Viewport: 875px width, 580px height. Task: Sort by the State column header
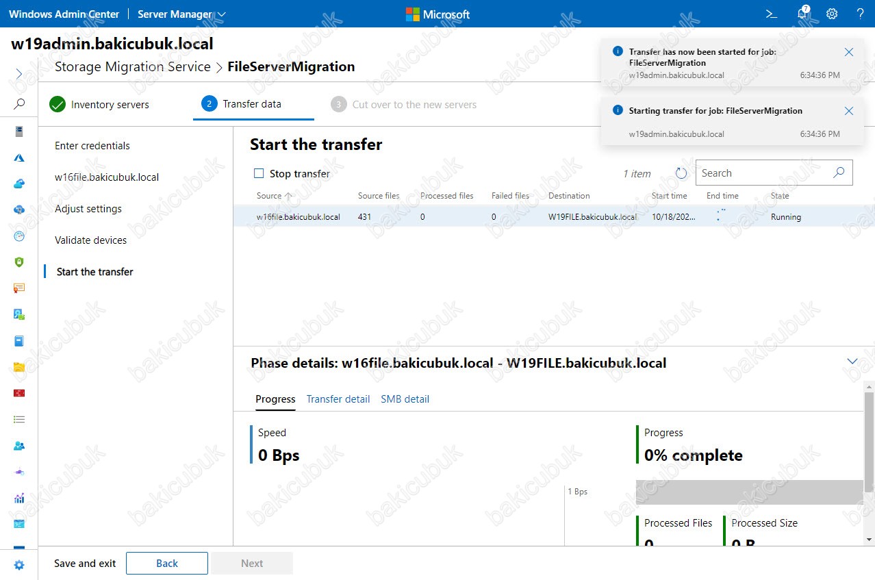point(780,196)
